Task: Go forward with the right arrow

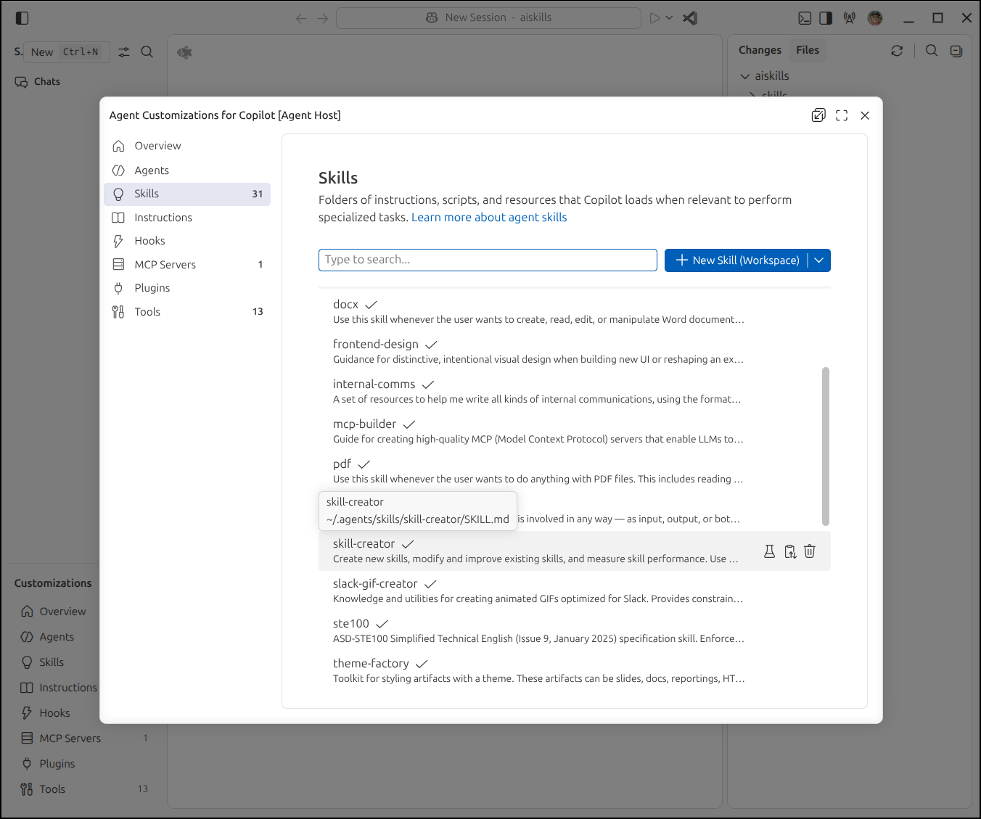Action: pos(323,18)
